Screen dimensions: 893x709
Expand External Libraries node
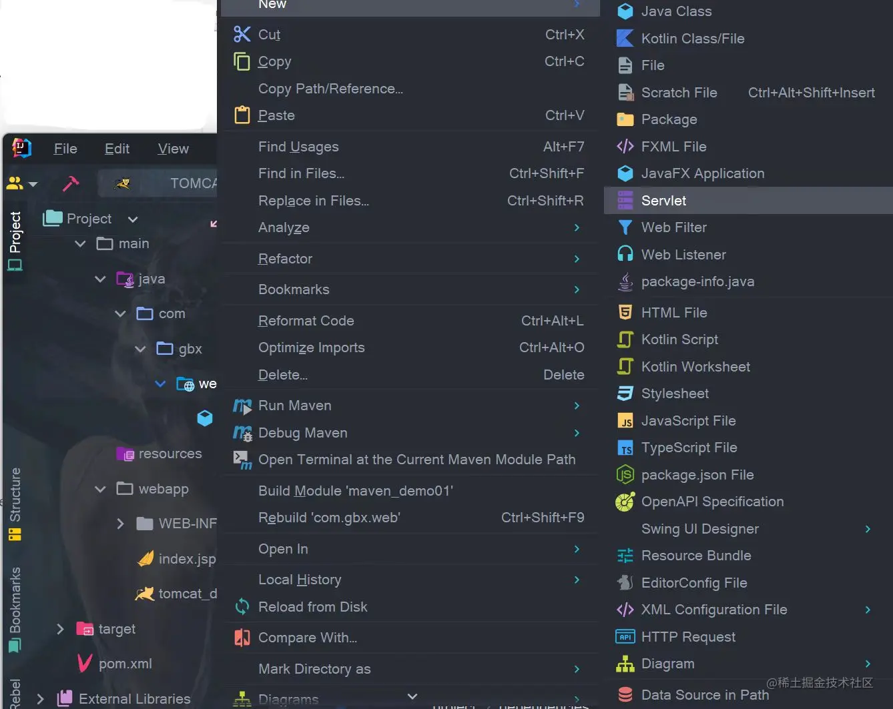(40, 699)
